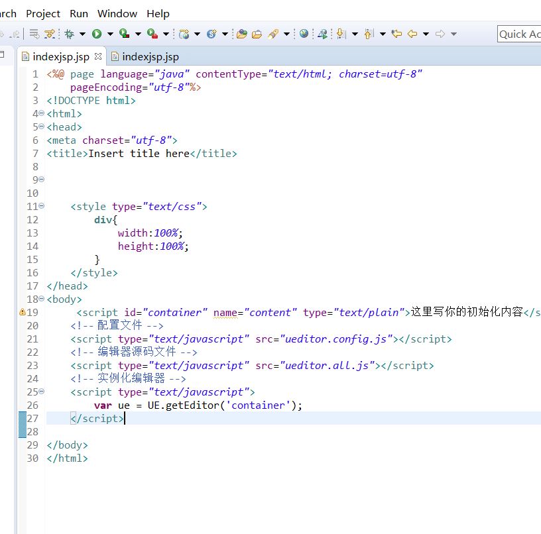Go to Next Annotation icon
The height and width of the screenshot is (534, 541).
pyautogui.click(x=341, y=34)
